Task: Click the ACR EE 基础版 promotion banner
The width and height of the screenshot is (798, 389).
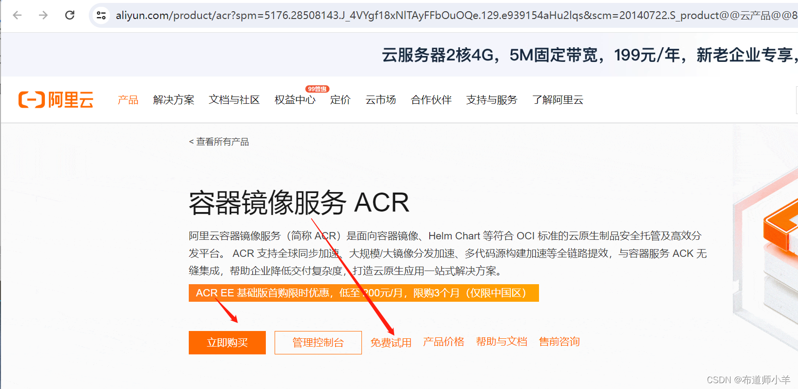Action: tap(364, 293)
